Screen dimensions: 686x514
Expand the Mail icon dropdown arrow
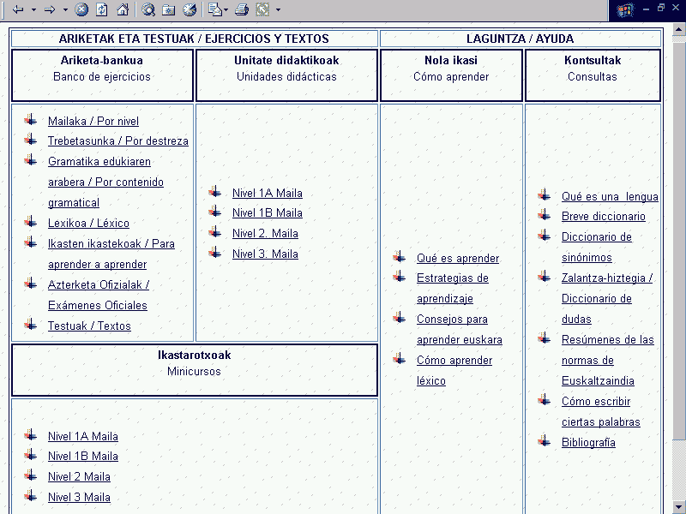[226, 9]
